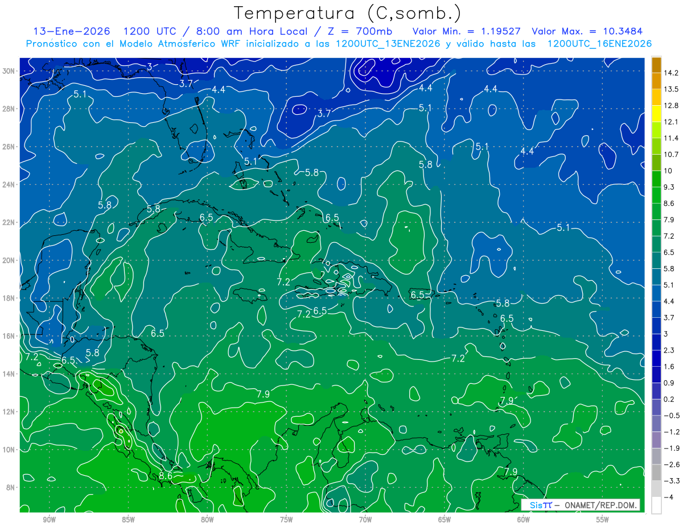Click the '11.4' value on color legend
The width and height of the screenshot is (683, 527).
point(671,138)
